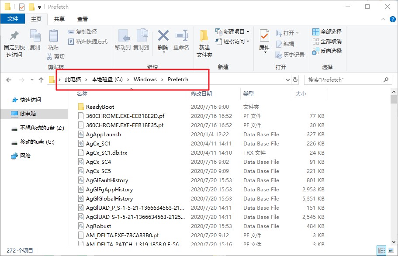Click the vertical scrollbar thumb

394,99
